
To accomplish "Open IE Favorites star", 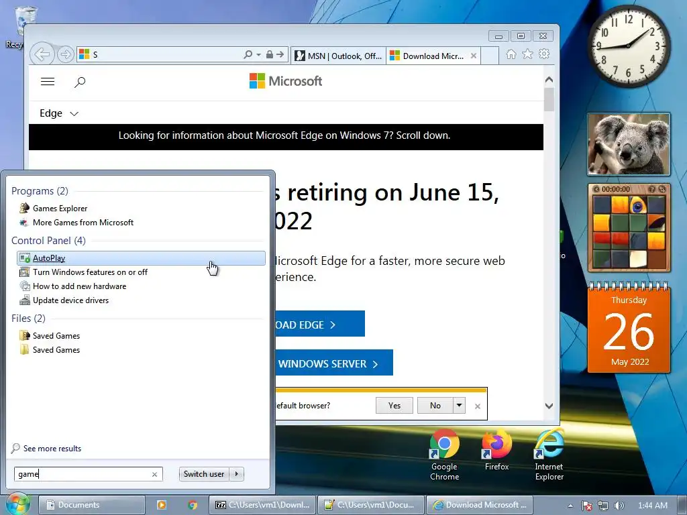I will point(527,54).
